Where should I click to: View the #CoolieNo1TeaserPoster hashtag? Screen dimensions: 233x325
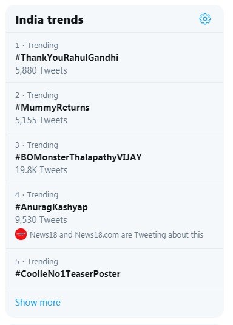[x=68, y=274]
